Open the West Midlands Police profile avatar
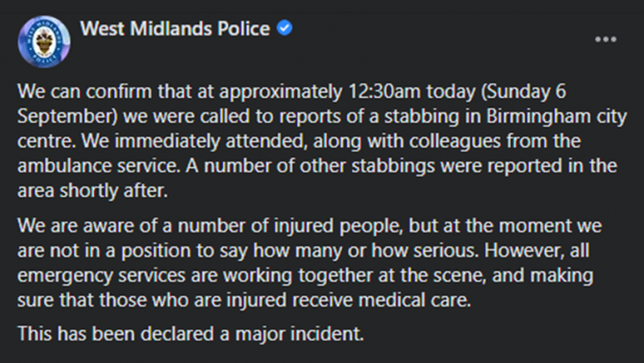This screenshot has height=363, width=644. pyautogui.click(x=44, y=41)
